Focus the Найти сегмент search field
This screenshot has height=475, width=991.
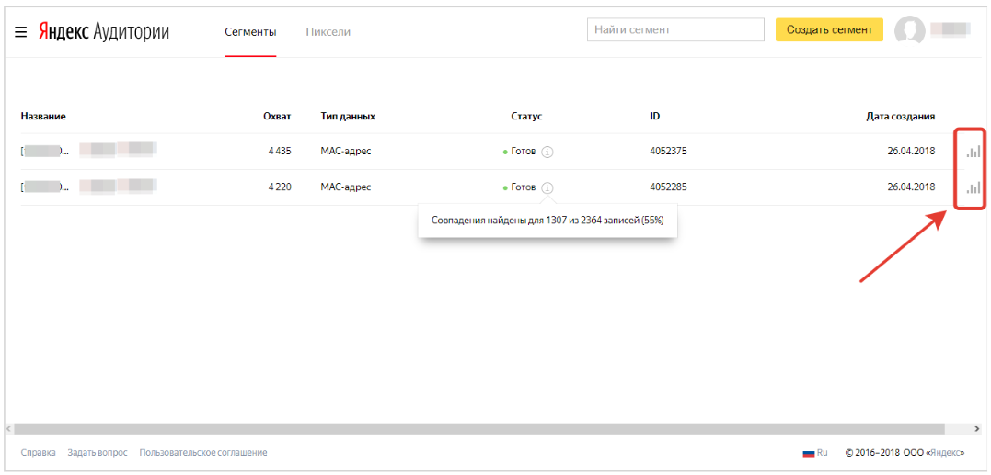675,29
